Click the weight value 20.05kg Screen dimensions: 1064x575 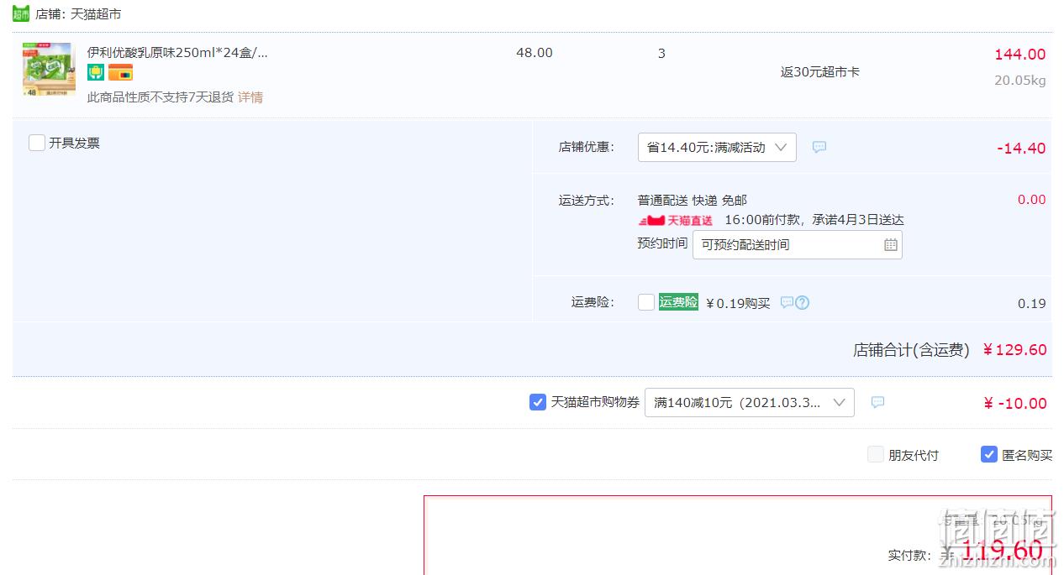click(x=1020, y=81)
